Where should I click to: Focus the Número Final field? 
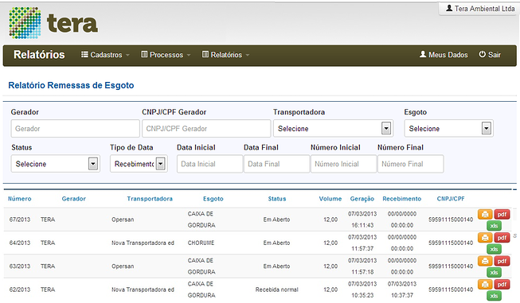click(411, 164)
